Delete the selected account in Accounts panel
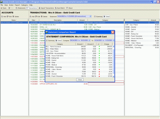Screen dimensions: 160x119 (16, 17)
